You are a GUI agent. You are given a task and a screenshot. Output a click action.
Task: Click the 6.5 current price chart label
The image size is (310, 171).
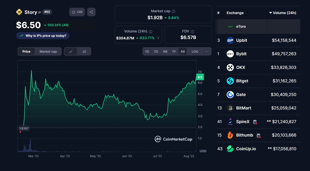coord(200,77)
